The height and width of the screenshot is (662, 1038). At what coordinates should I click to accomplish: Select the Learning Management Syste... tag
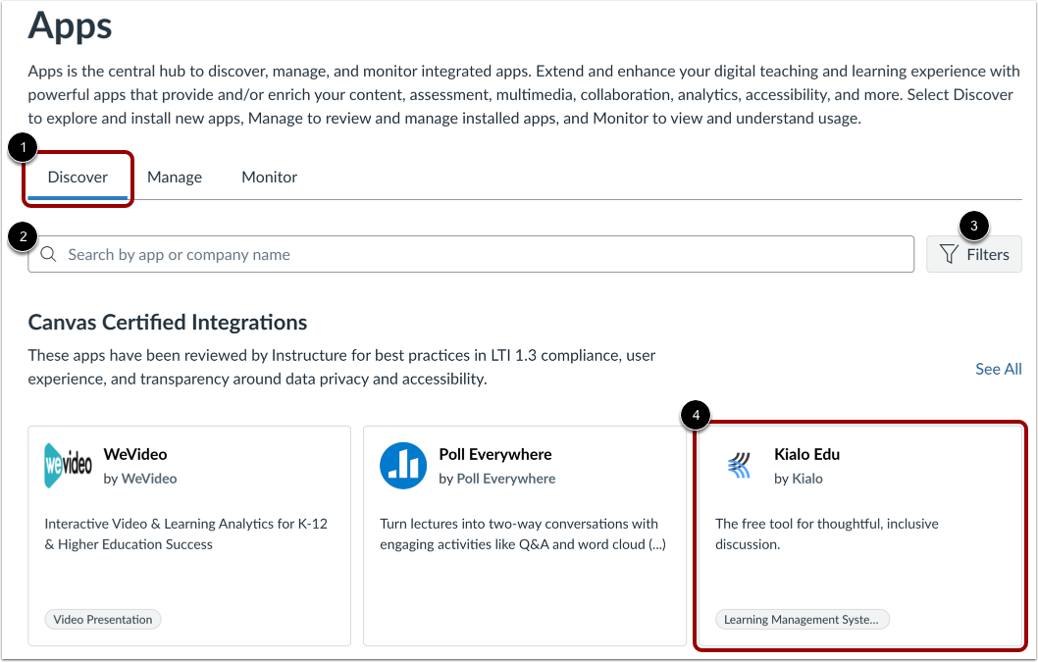tap(802, 620)
